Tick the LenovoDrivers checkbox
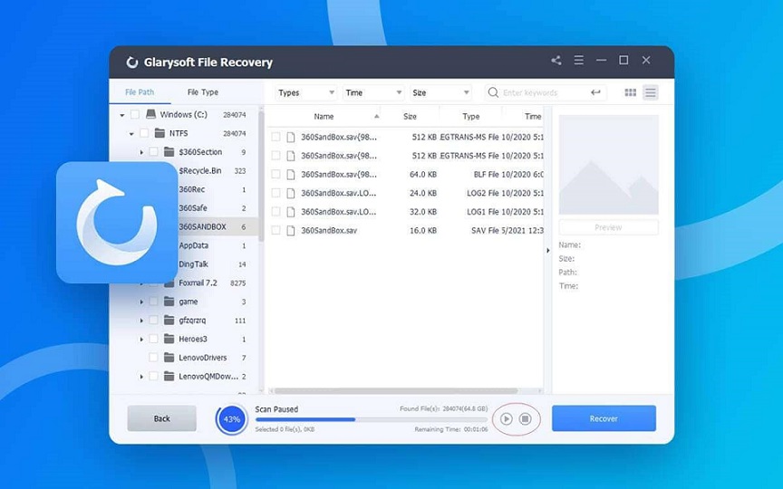 pyautogui.click(x=154, y=358)
